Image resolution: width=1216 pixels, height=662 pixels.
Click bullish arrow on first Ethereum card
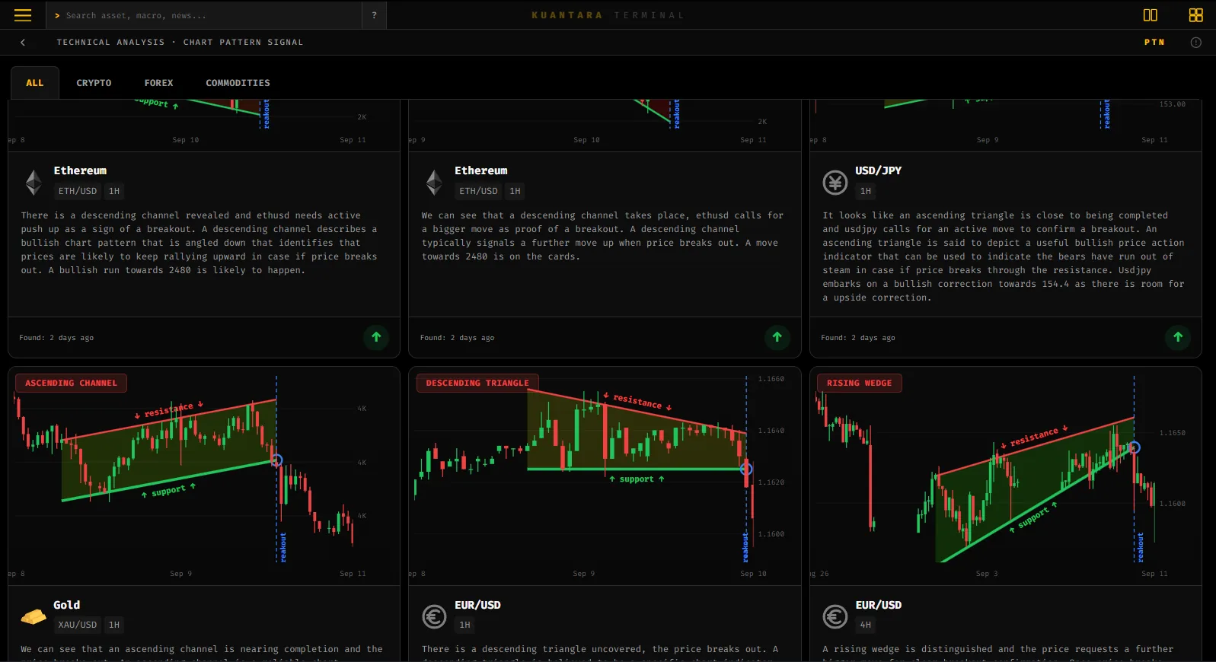click(x=376, y=337)
